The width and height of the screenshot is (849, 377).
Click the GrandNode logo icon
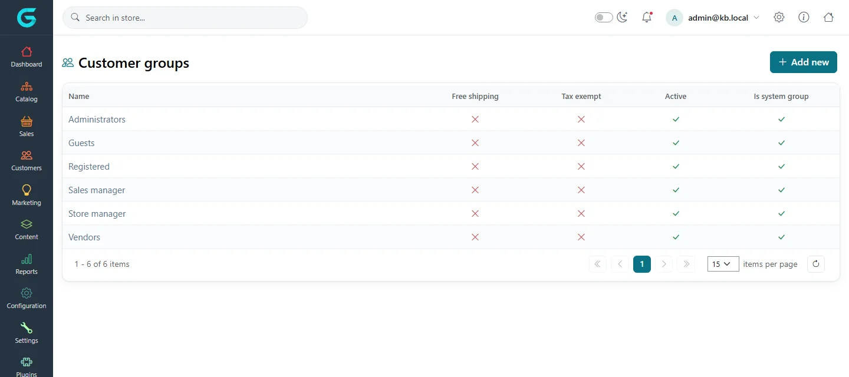(x=27, y=18)
